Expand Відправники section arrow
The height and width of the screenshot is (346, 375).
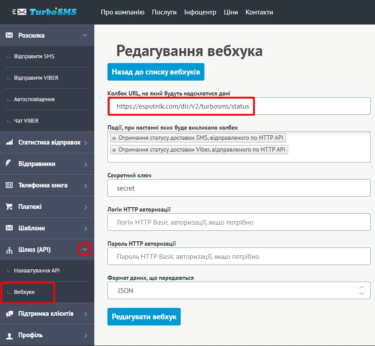(x=86, y=164)
